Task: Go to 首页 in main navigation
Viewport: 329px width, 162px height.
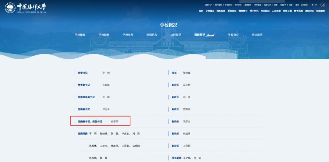Action: pyautogui.click(x=201, y=11)
